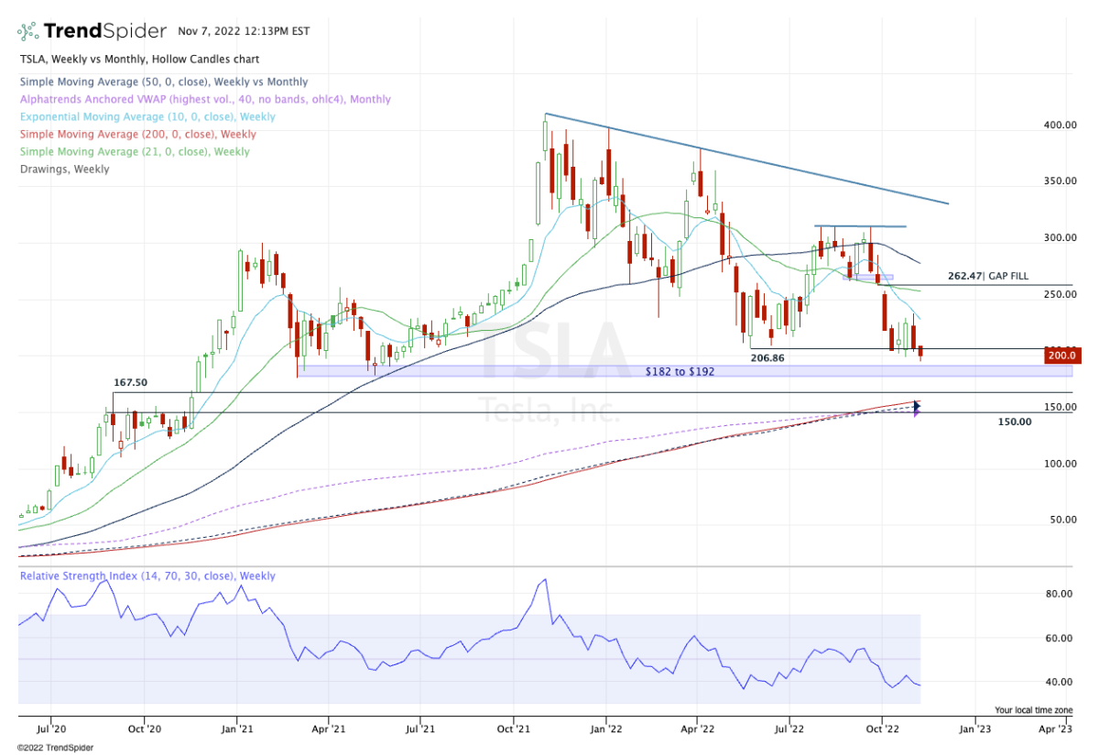The width and height of the screenshot is (1099, 756).
Task: Select the small blue gap box near 262
Action: point(867,277)
